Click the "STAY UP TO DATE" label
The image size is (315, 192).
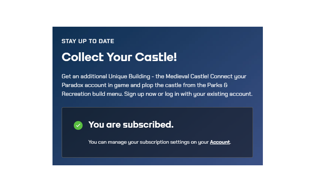click(88, 41)
